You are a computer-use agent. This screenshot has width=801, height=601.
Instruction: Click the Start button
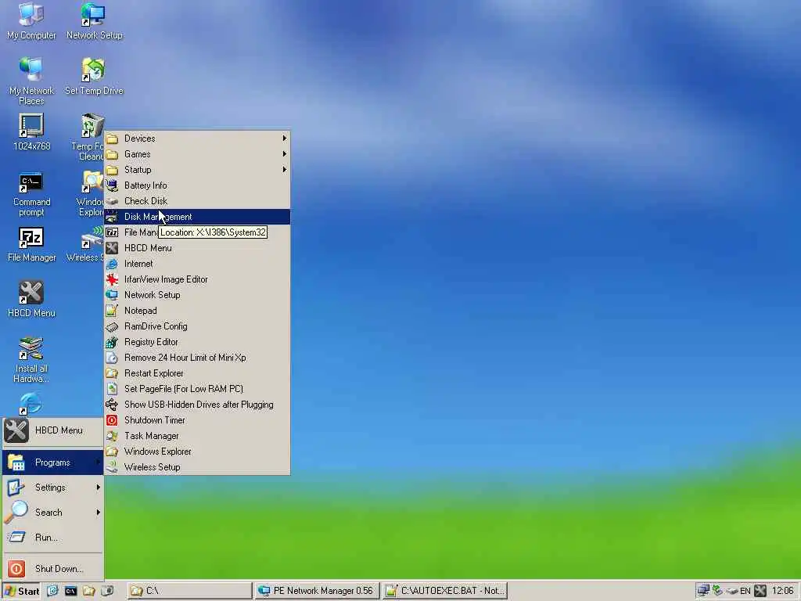click(21, 592)
